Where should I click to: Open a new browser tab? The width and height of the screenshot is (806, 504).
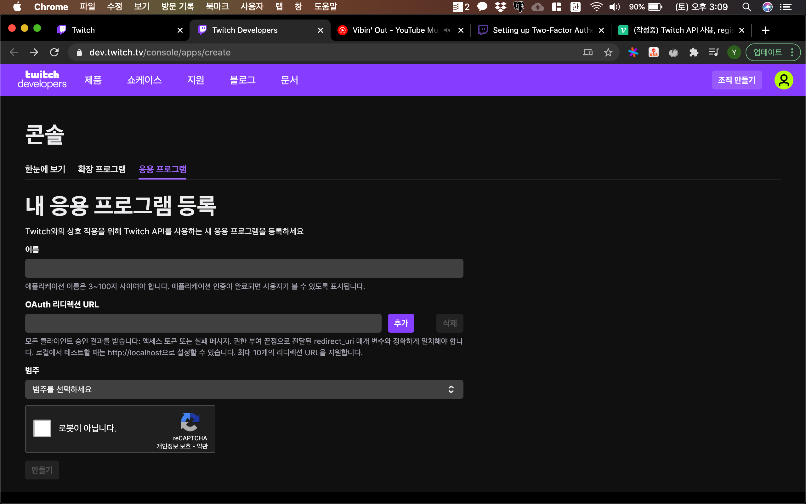point(765,30)
